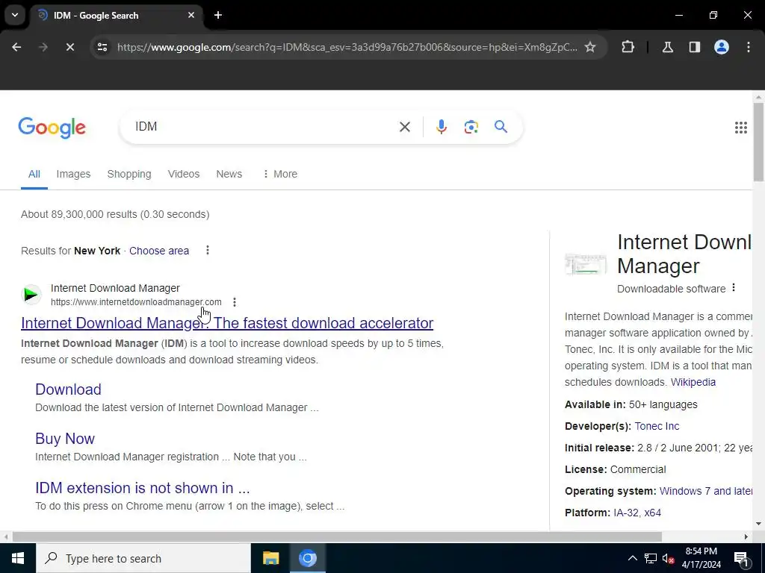Open the Extensions puzzle icon
The image size is (765, 573).
click(x=628, y=47)
